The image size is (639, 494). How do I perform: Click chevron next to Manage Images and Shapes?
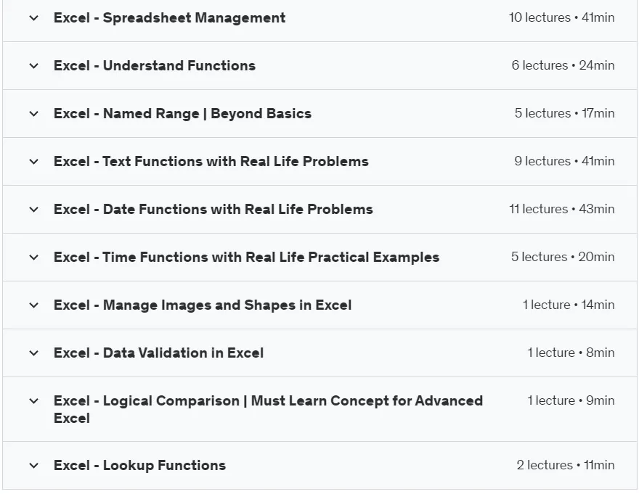[x=34, y=305]
